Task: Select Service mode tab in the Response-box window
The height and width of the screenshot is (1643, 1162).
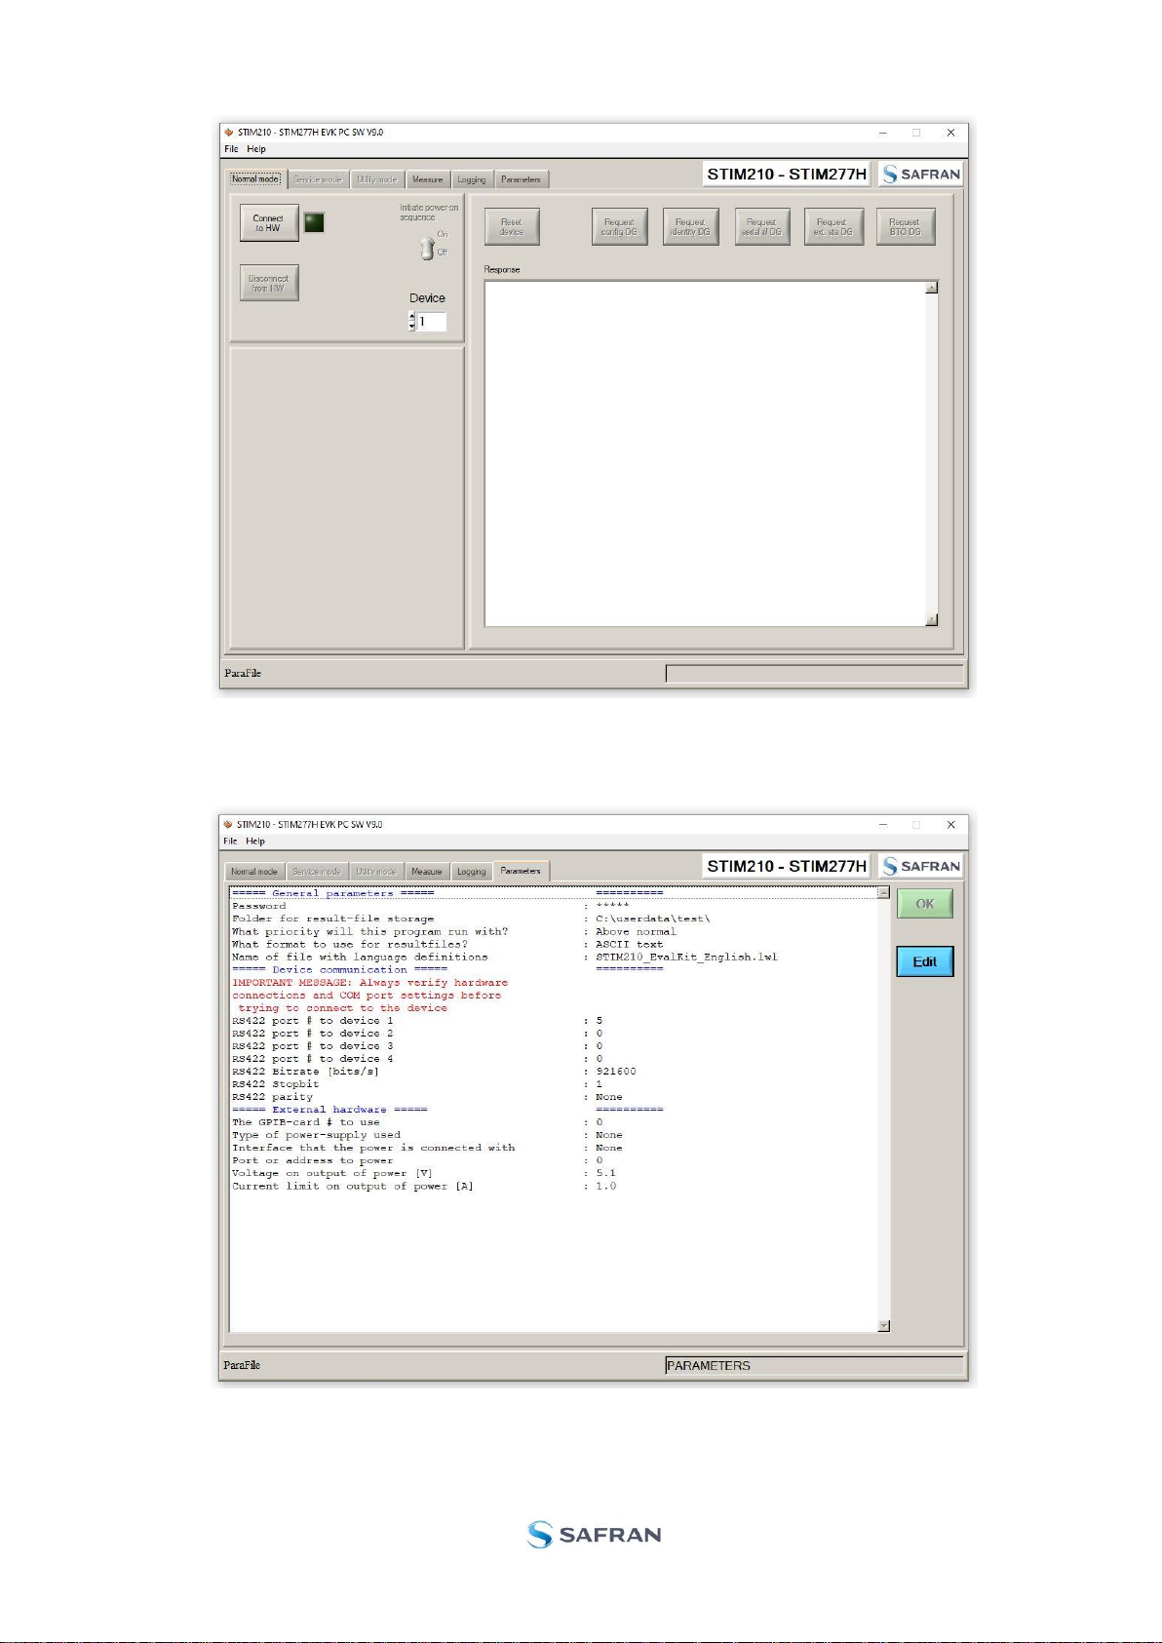Action: click(x=318, y=179)
